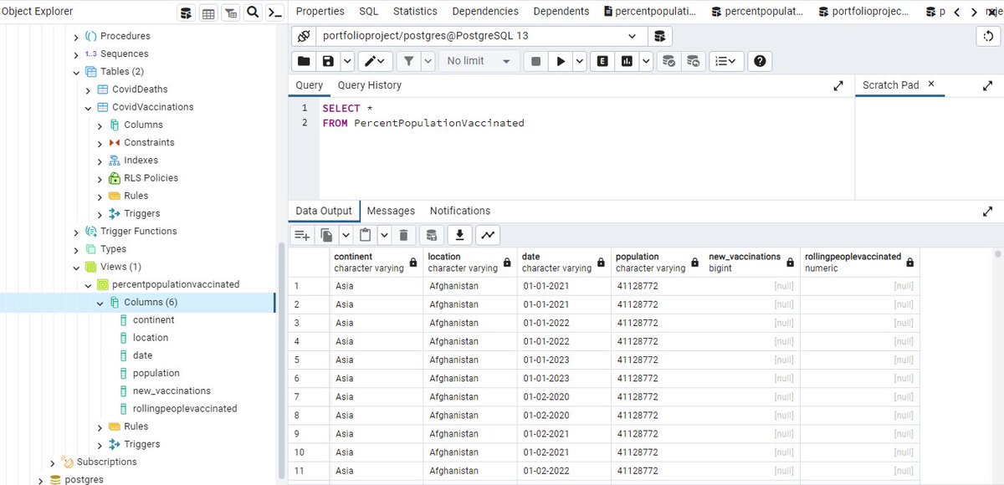Click the Explain (E) icon
Image resolution: width=1004 pixels, height=485 pixels.
coord(602,61)
